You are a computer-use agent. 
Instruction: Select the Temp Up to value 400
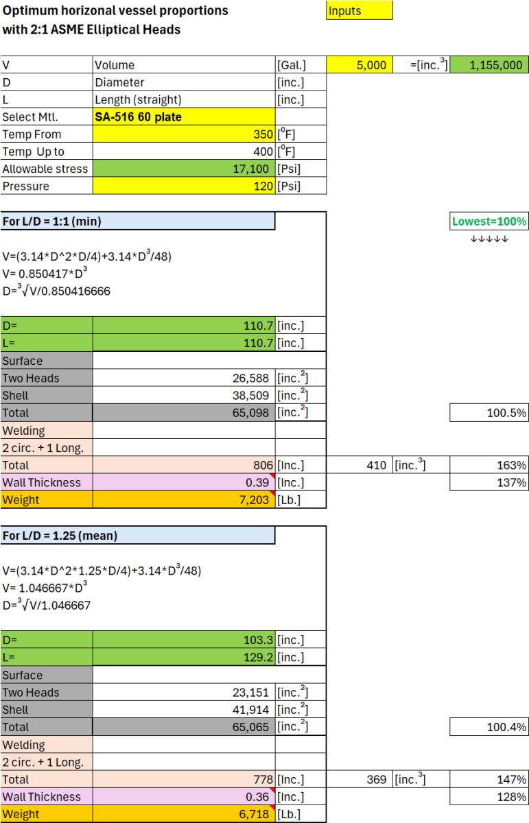click(183, 152)
